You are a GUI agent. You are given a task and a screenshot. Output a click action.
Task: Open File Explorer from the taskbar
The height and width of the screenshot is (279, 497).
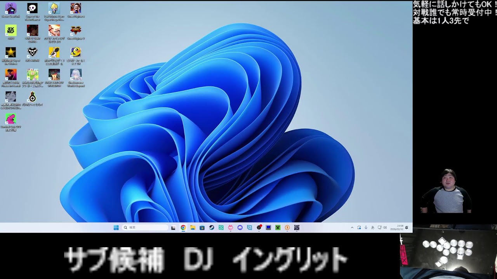(x=193, y=228)
